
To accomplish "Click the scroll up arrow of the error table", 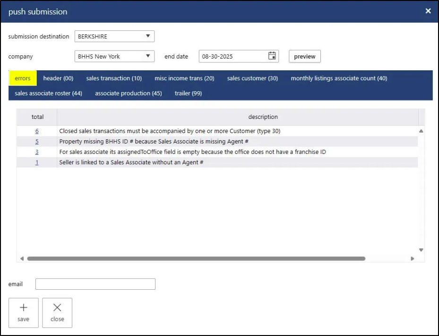I will point(421,131).
